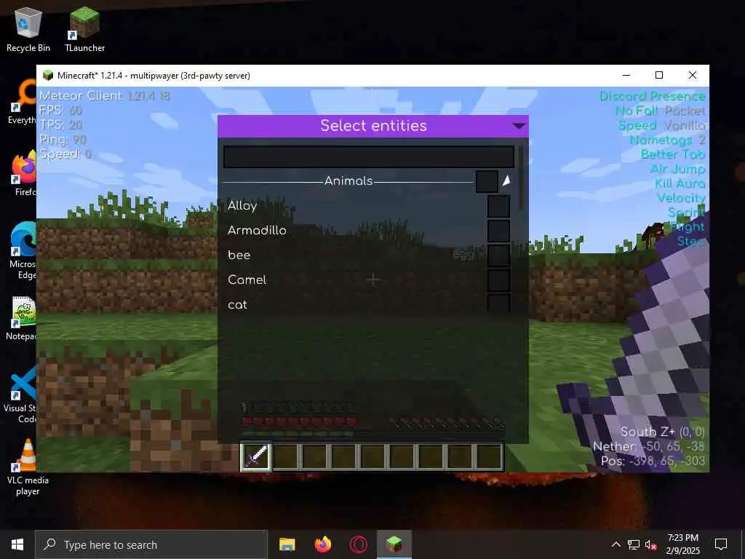
Task: Click the Camel entry label
Action: 247,279
